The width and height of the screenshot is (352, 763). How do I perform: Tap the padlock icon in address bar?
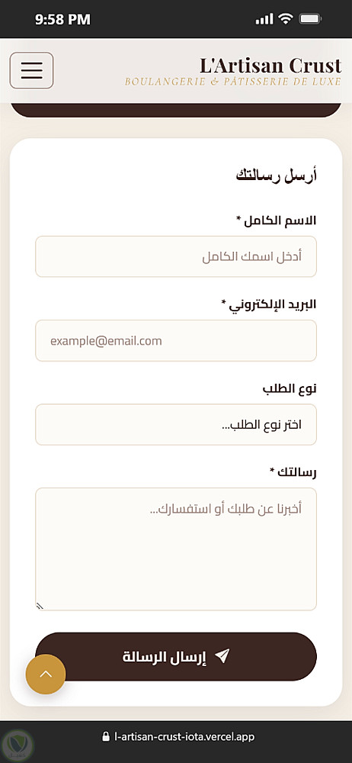coord(105,737)
